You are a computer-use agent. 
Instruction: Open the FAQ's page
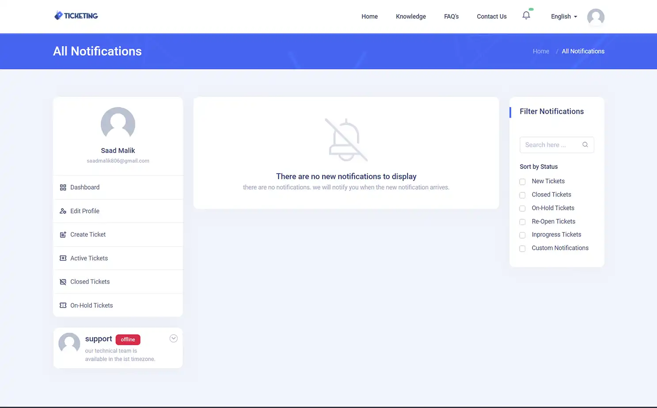[451, 16]
